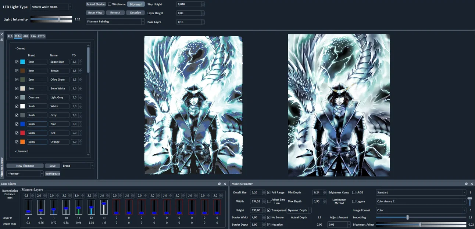The width and height of the screenshot is (475, 229).
Task: Click the Light Intensity slider handle
Action: click(x=59, y=19)
